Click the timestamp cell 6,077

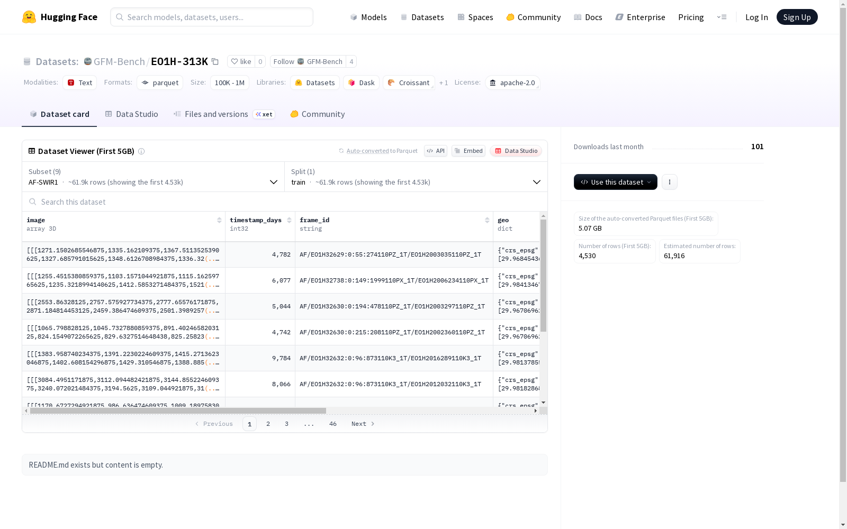pos(260,280)
